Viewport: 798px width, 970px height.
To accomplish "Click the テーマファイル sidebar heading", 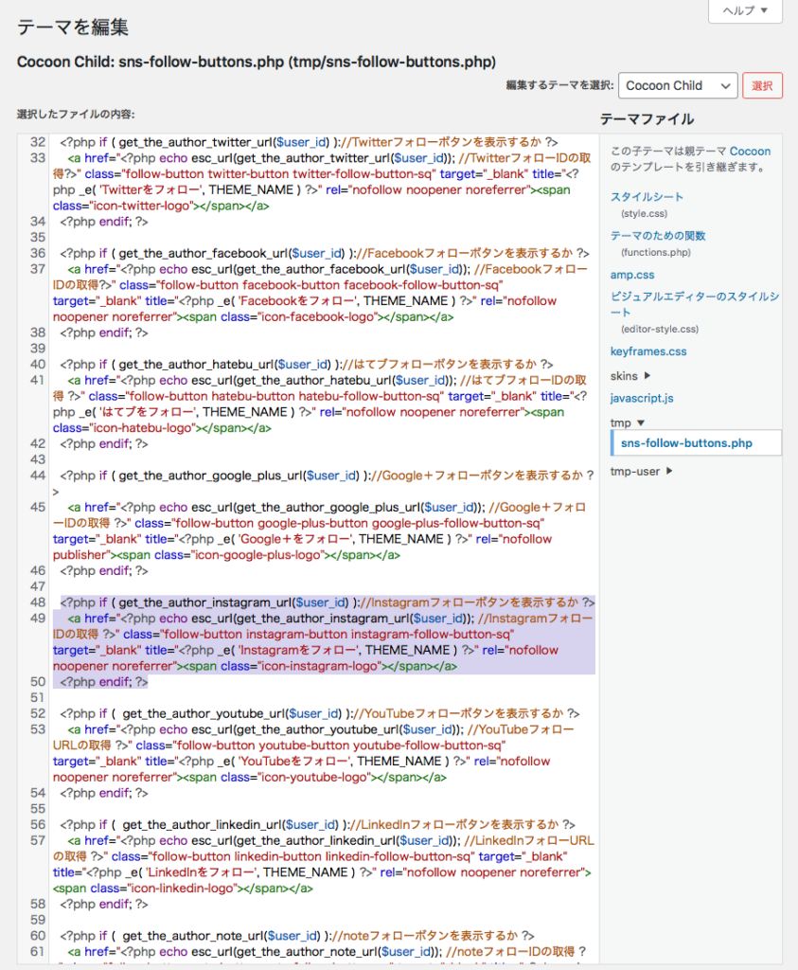I will point(647,118).
